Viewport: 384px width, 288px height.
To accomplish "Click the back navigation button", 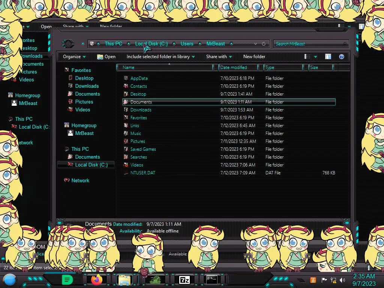I will click(68, 43).
